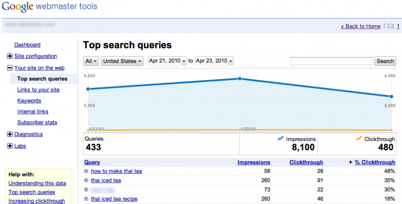The height and width of the screenshot is (204, 402).
Task: Click the Impressions blue chart icon
Action: click(x=281, y=139)
